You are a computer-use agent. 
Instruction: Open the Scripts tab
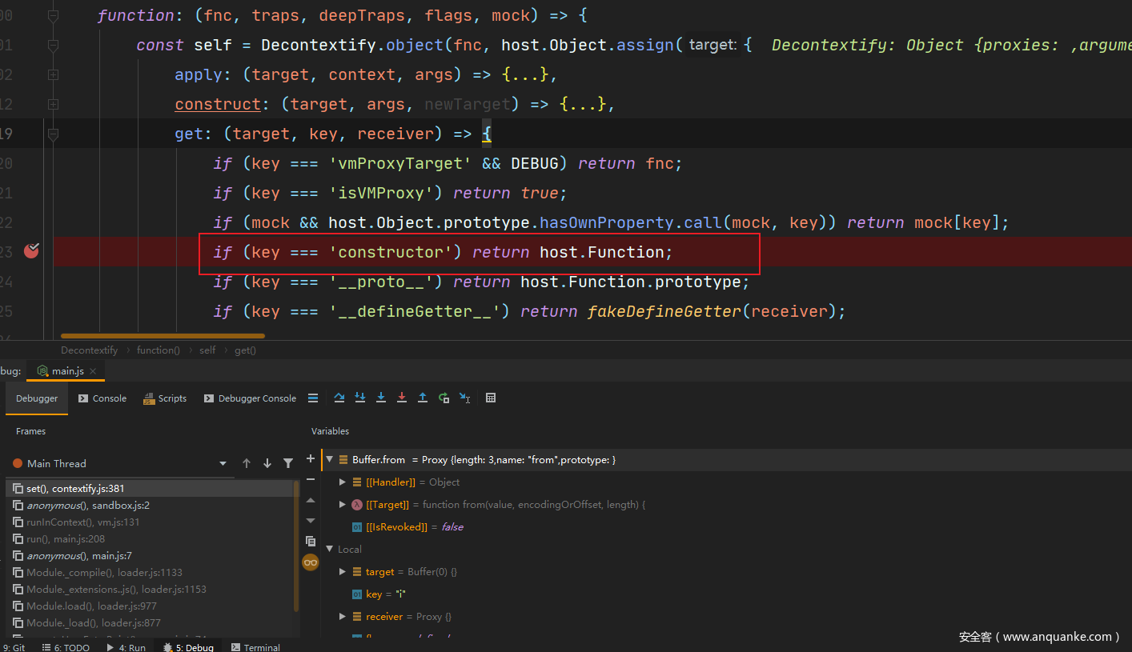(165, 398)
